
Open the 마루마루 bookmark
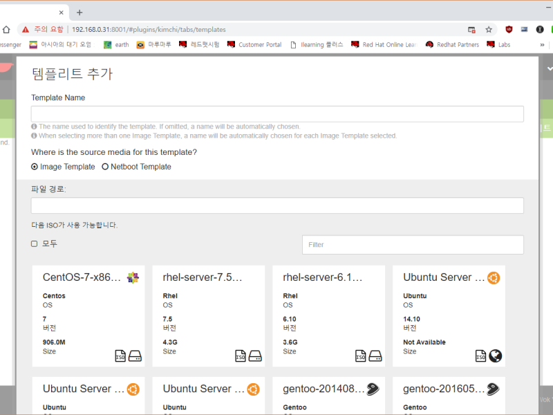(153, 45)
